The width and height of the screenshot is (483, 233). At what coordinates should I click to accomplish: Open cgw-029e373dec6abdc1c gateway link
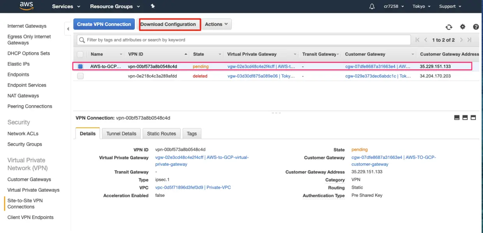pyautogui.click(x=378, y=76)
